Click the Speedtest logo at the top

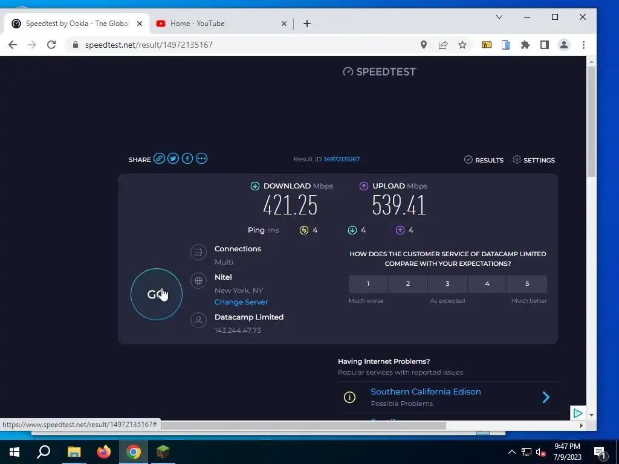coord(380,71)
